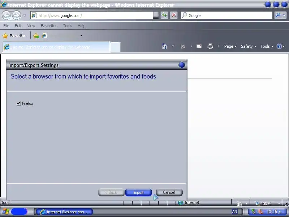Expand the feeds dropdown arrow
Image resolution: width=289 pixels, height=217 pixels.
click(191, 46)
